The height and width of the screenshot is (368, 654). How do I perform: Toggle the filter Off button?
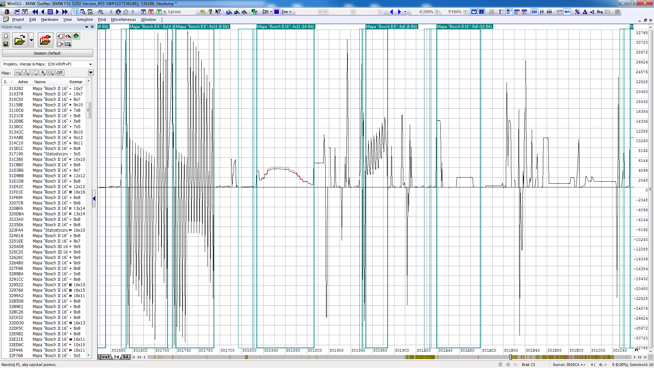pos(60,73)
